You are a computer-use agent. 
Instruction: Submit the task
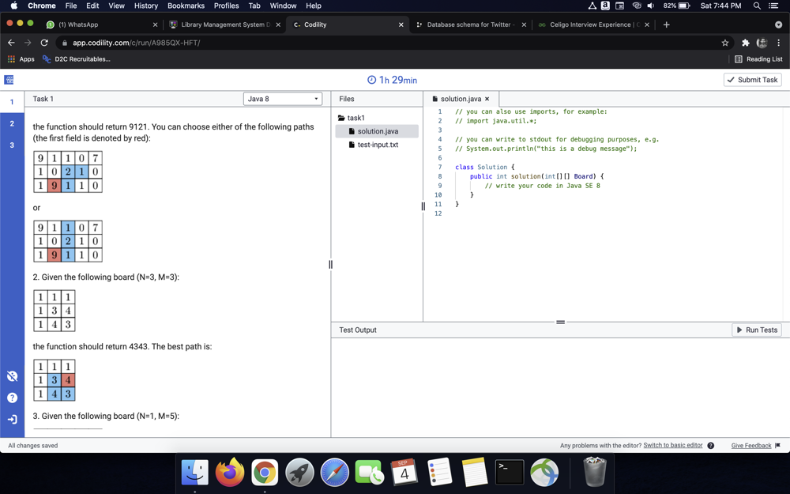[x=753, y=80]
